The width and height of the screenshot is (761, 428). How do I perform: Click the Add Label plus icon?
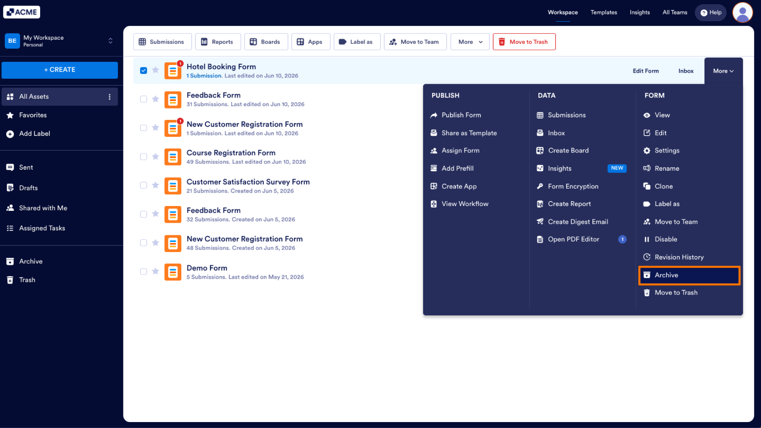pos(10,134)
